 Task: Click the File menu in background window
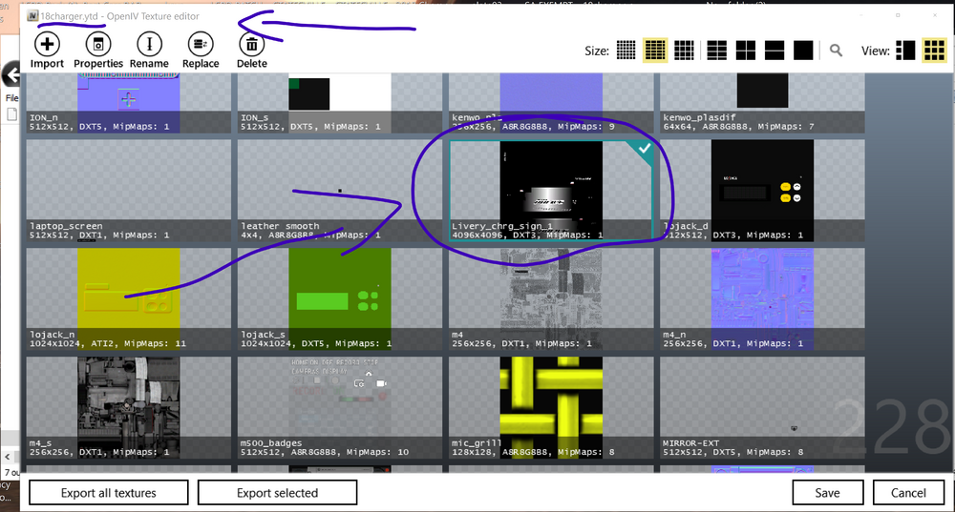click(x=11, y=98)
